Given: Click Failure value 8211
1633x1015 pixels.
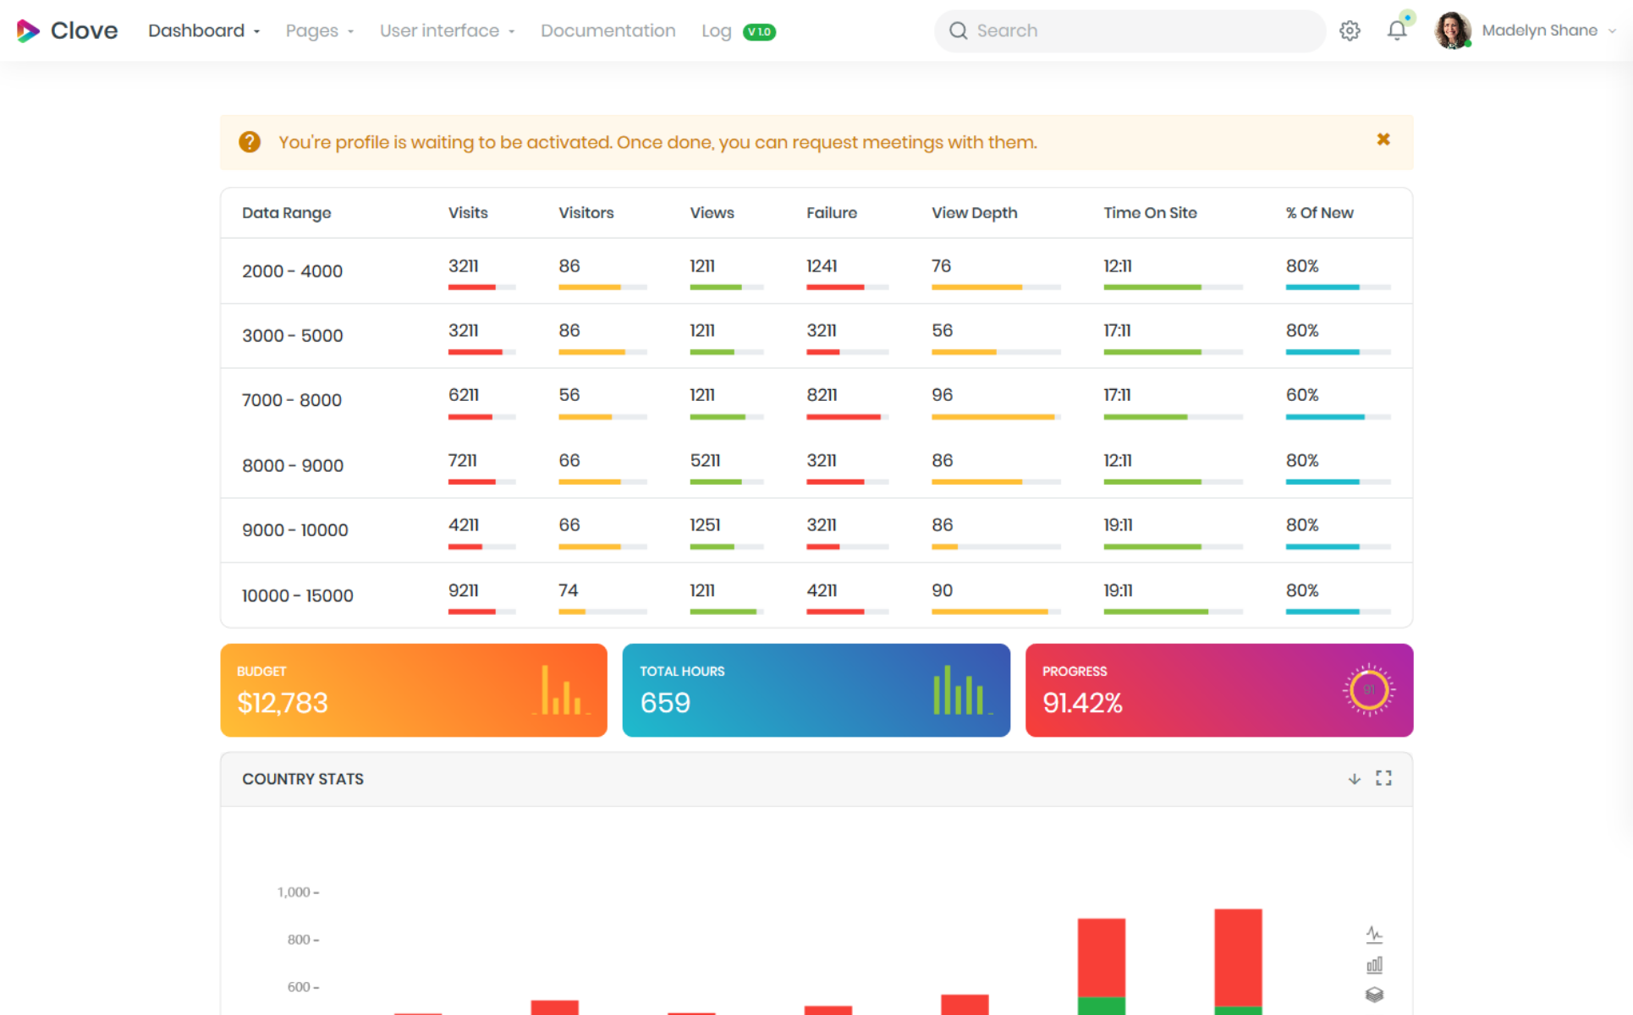Looking at the screenshot, I should click(822, 395).
